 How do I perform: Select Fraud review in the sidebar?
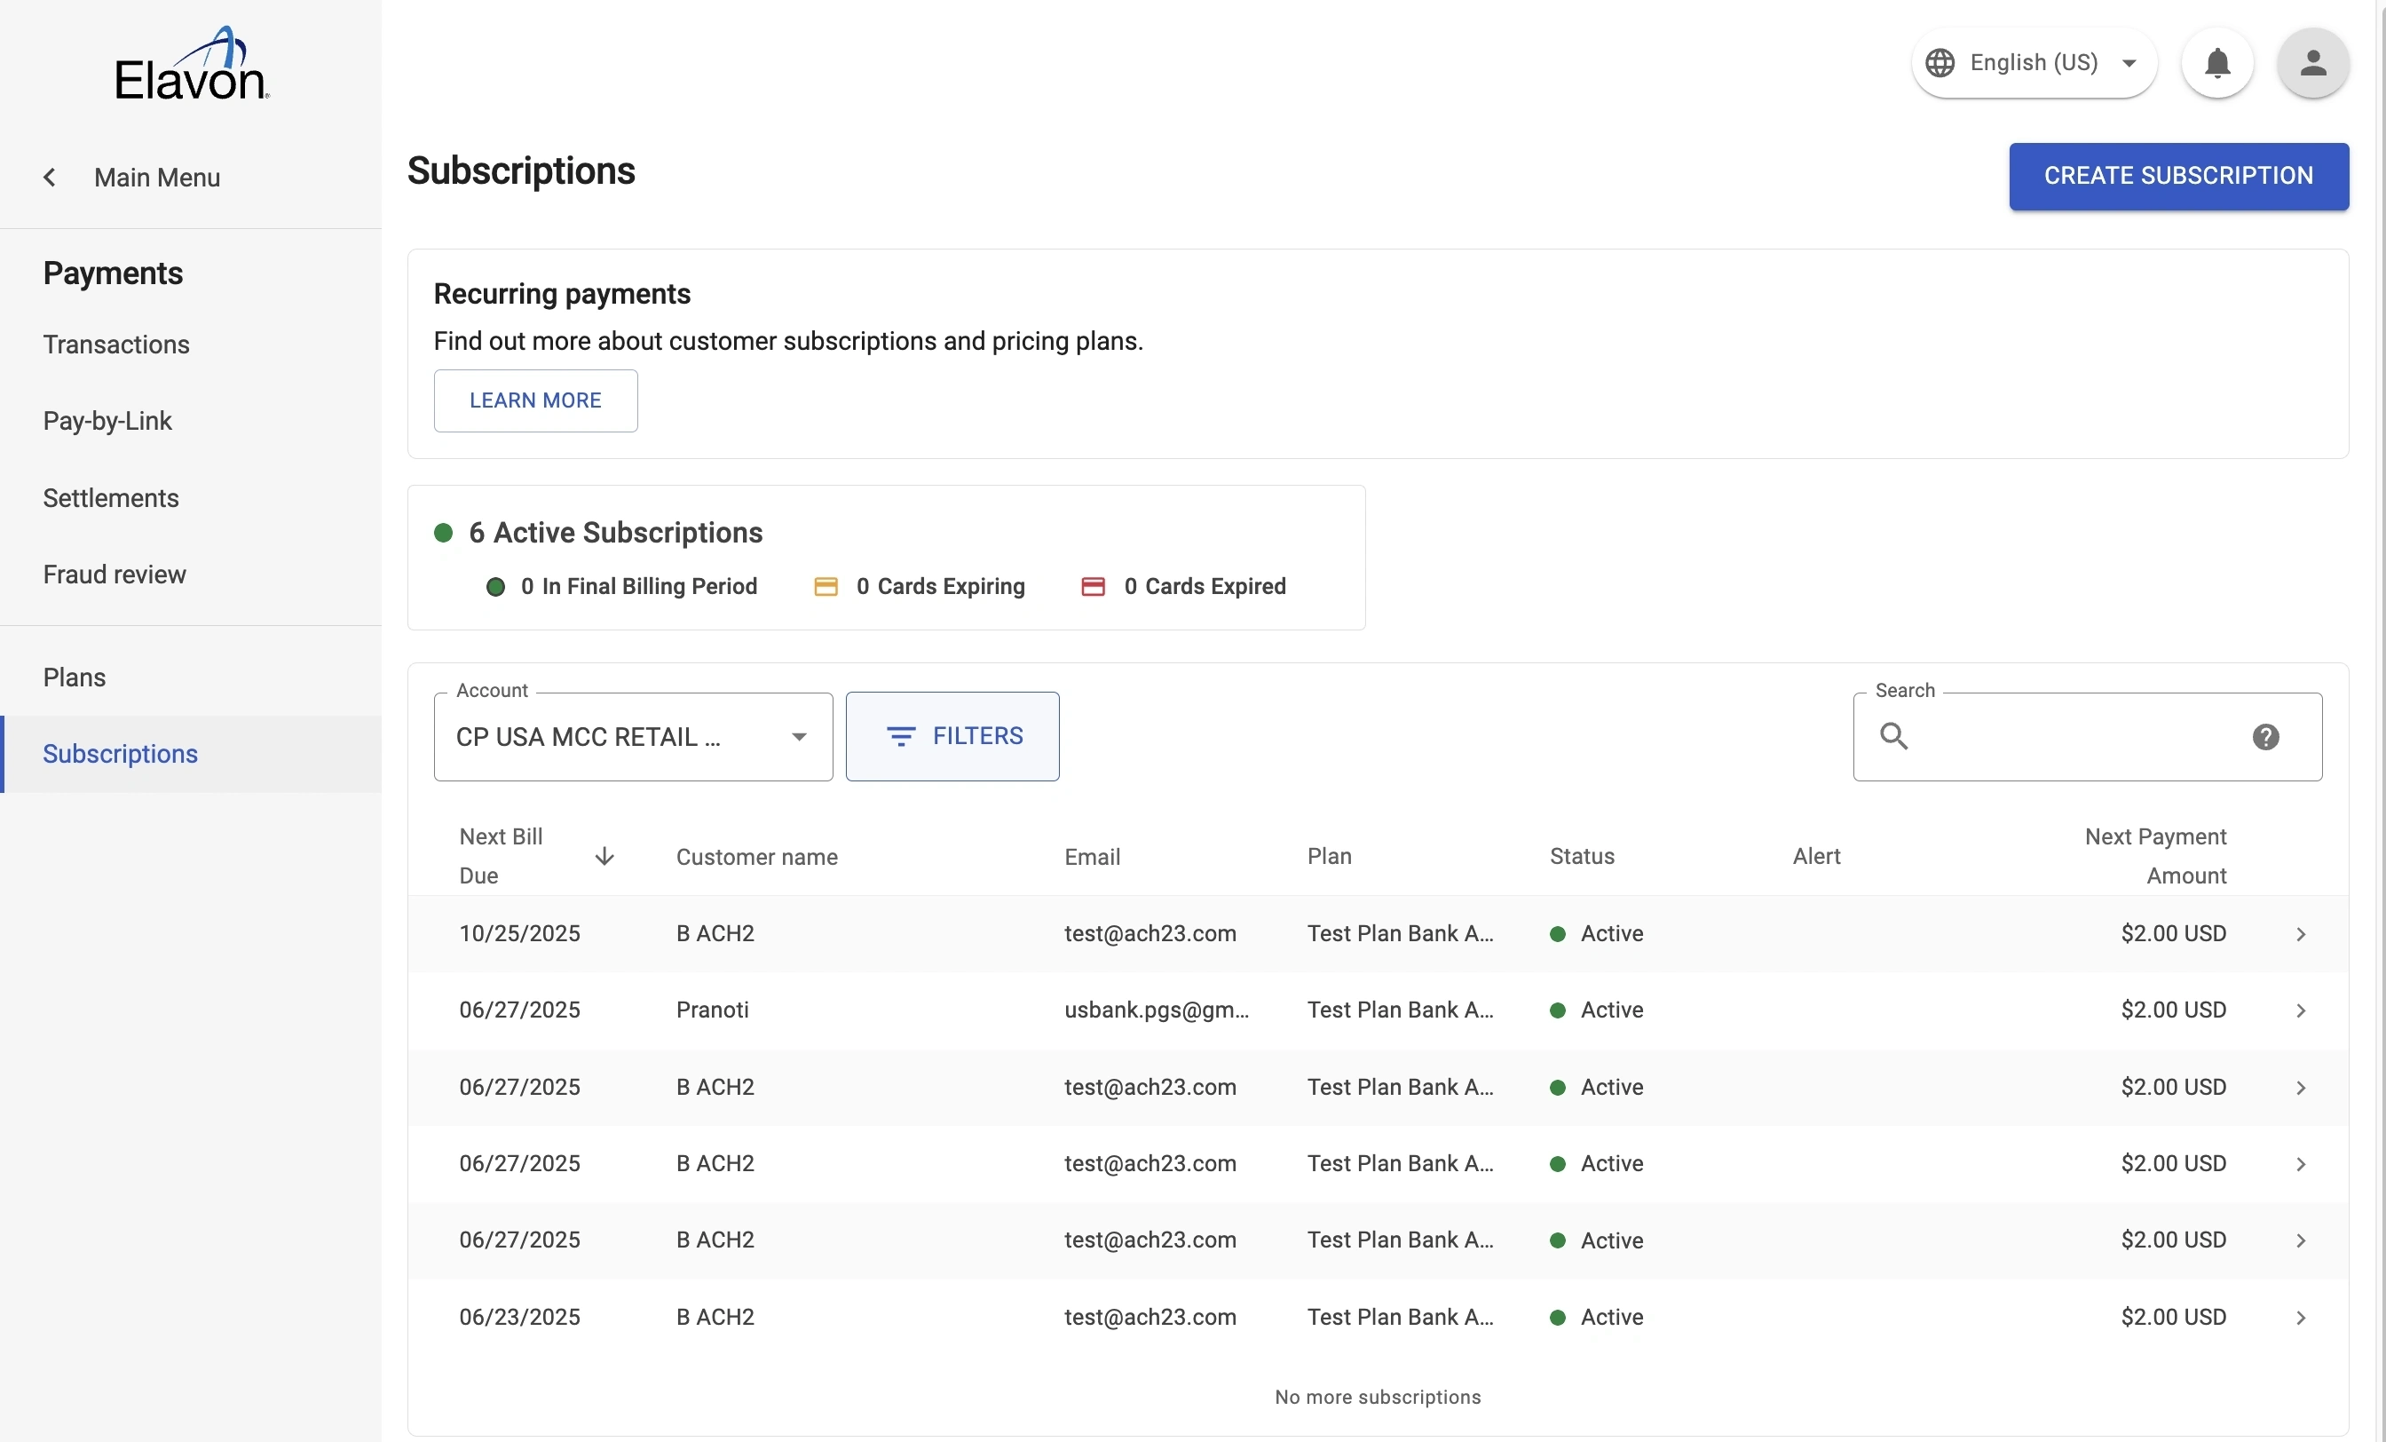pos(115,574)
